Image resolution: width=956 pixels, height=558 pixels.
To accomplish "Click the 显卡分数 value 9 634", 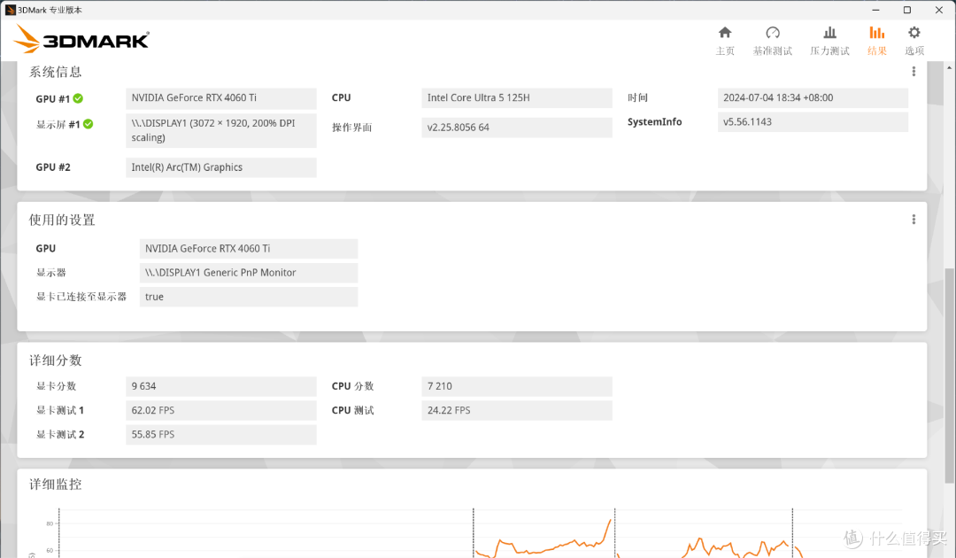I will (221, 386).
